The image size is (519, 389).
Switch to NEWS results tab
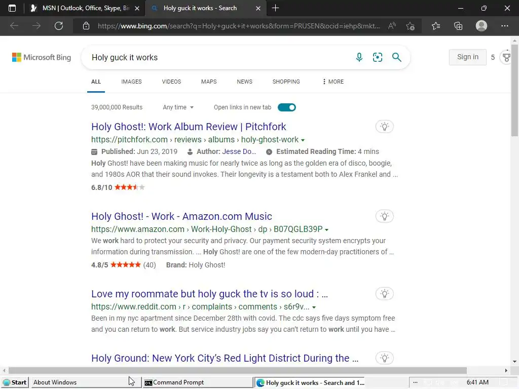(245, 82)
